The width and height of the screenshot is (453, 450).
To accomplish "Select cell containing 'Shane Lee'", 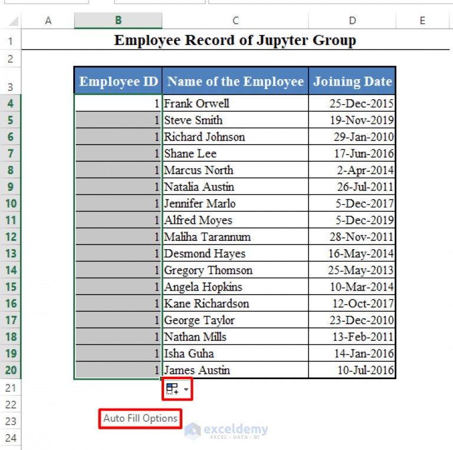I will click(x=235, y=154).
